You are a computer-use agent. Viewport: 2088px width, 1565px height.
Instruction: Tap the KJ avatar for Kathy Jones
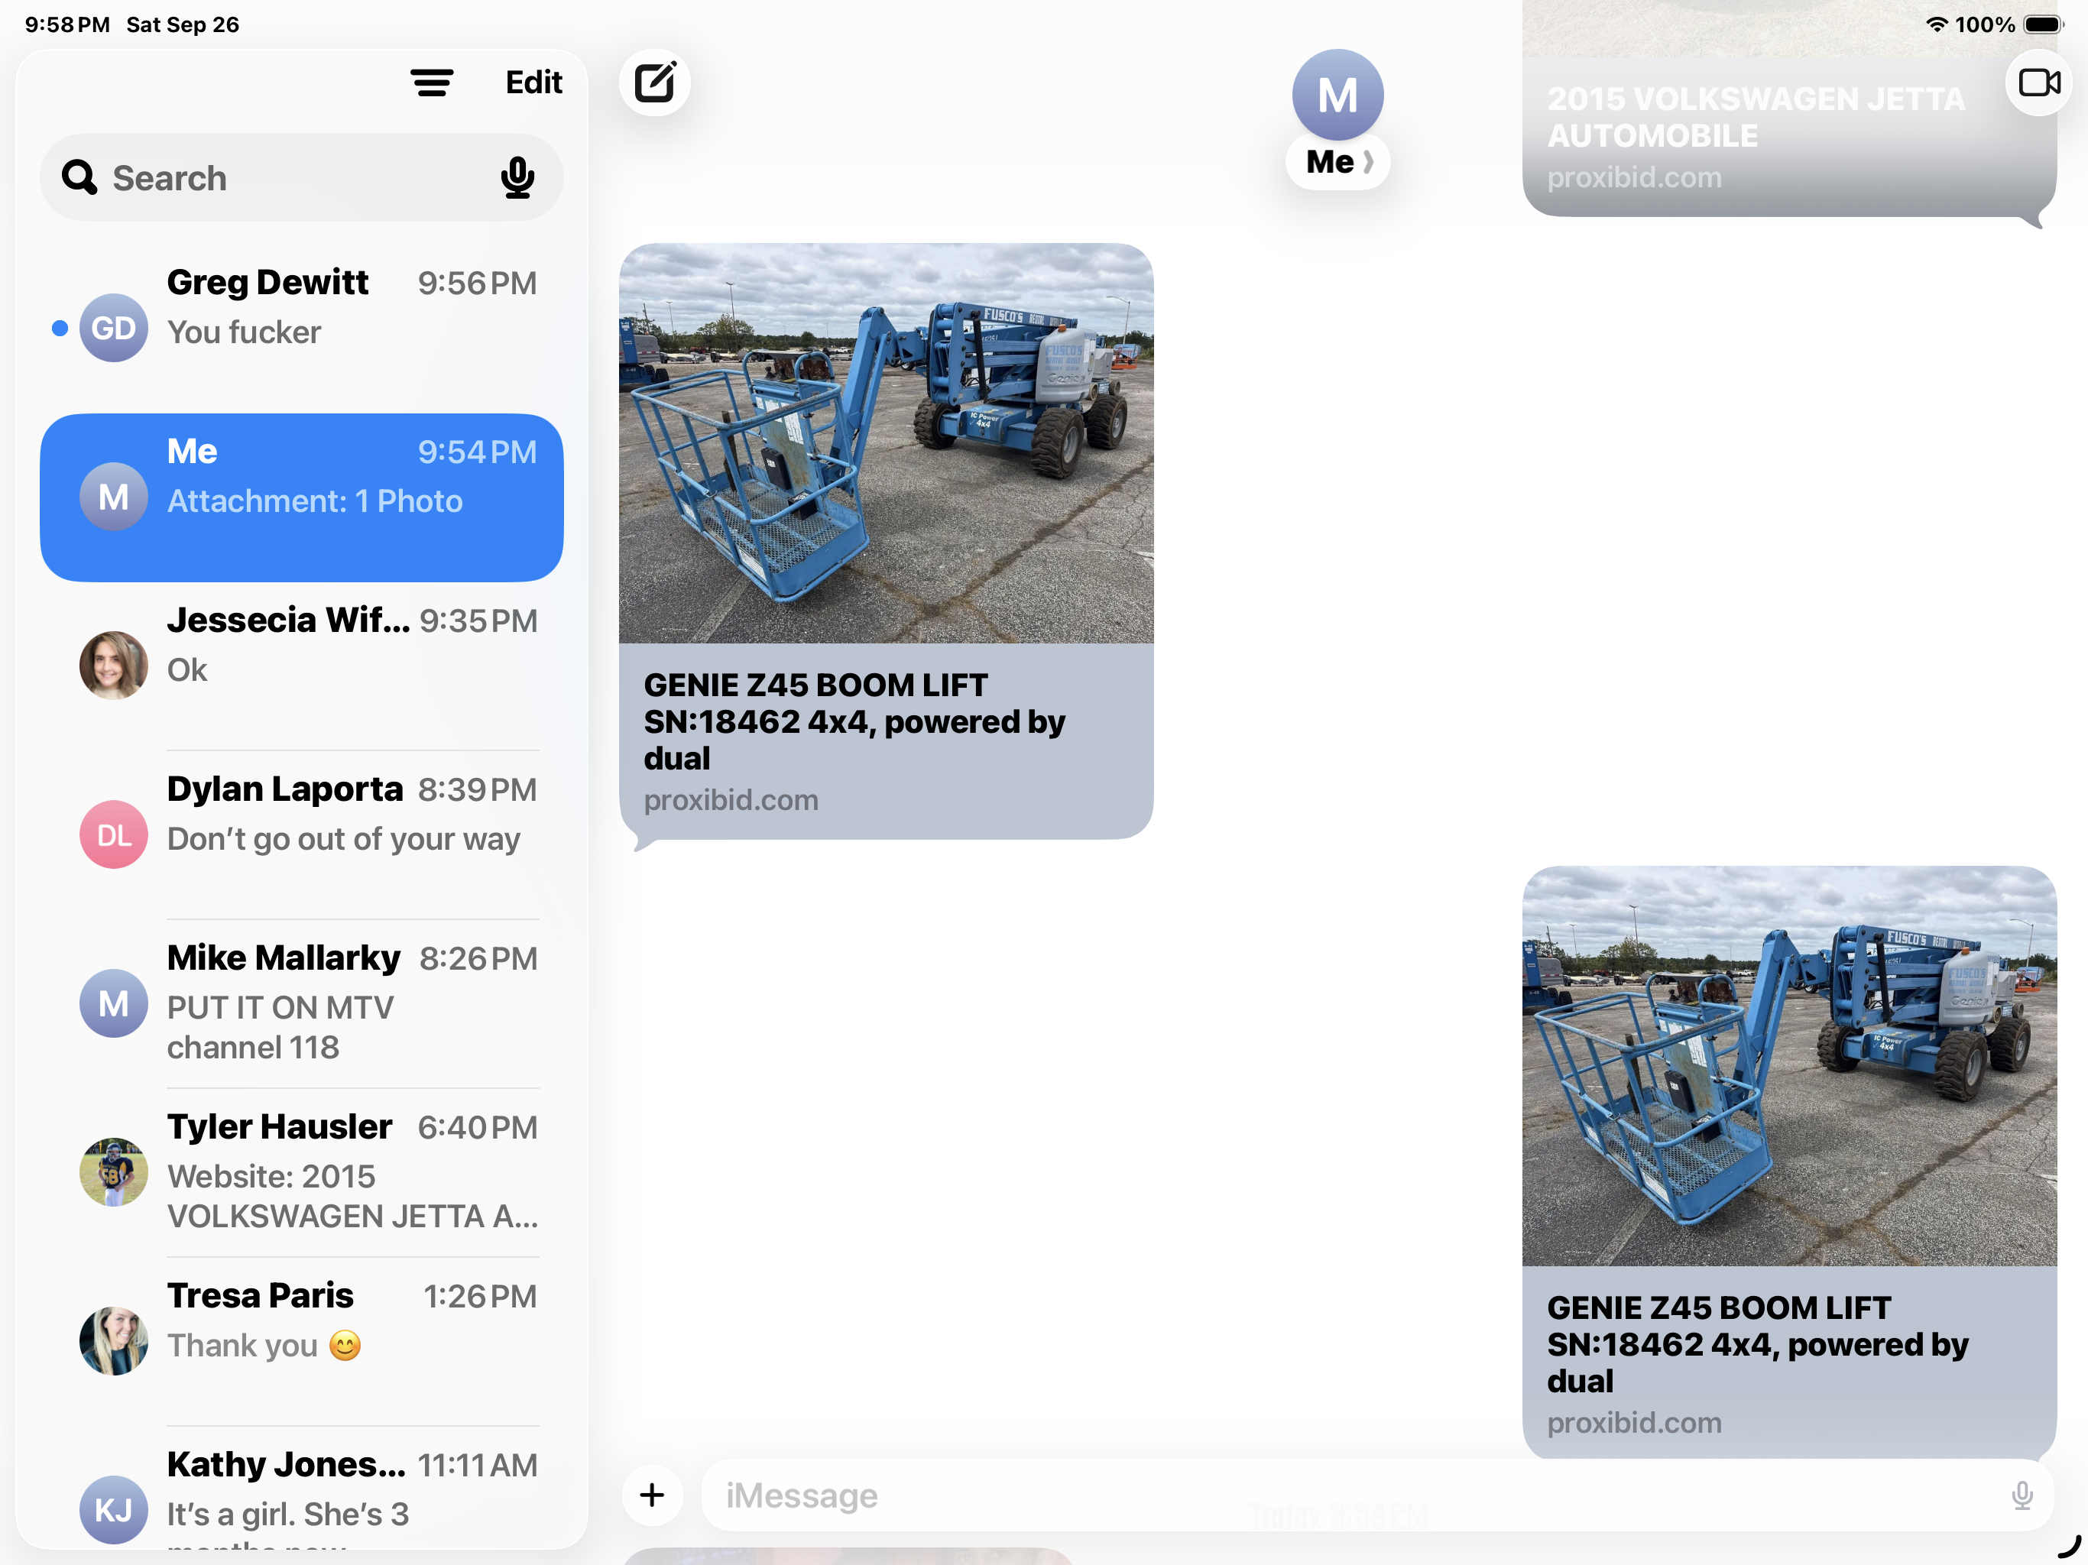[x=113, y=1510]
